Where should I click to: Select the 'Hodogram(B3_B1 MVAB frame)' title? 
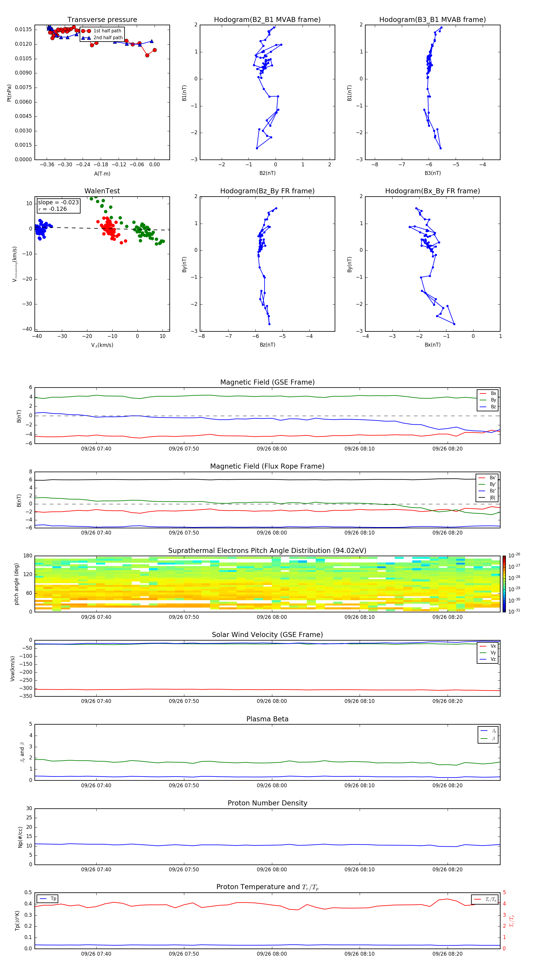[x=432, y=20]
